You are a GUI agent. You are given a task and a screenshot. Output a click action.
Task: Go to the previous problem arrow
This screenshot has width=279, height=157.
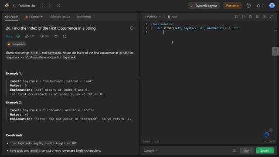[43, 6]
